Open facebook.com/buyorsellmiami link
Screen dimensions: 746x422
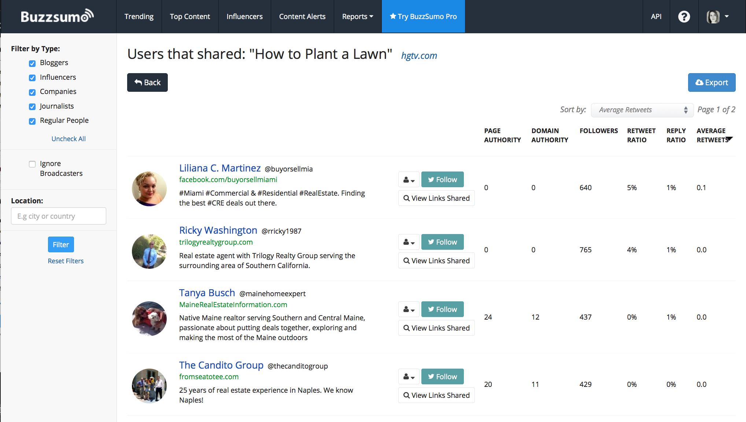228,180
